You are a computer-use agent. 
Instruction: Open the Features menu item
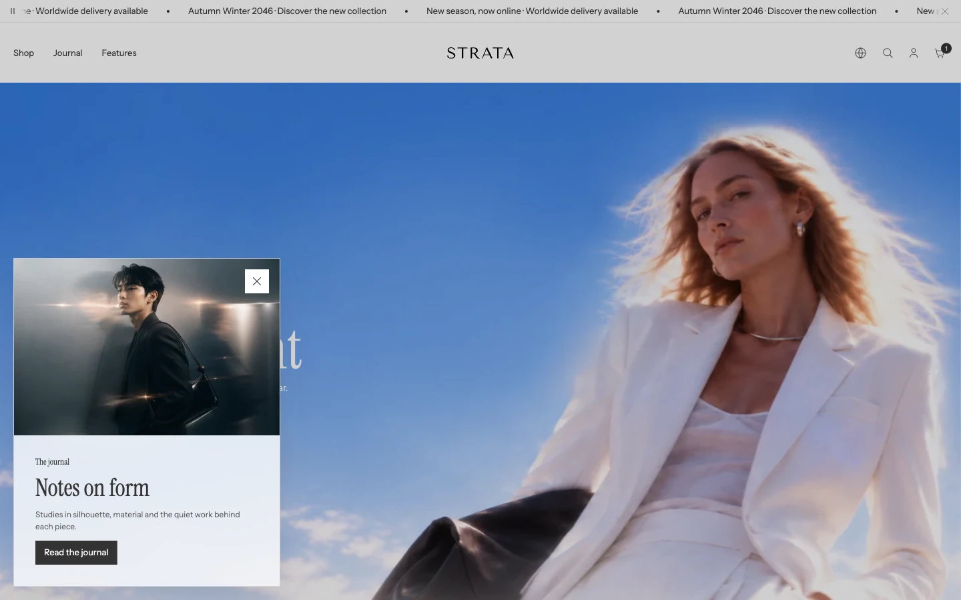pos(119,53)
